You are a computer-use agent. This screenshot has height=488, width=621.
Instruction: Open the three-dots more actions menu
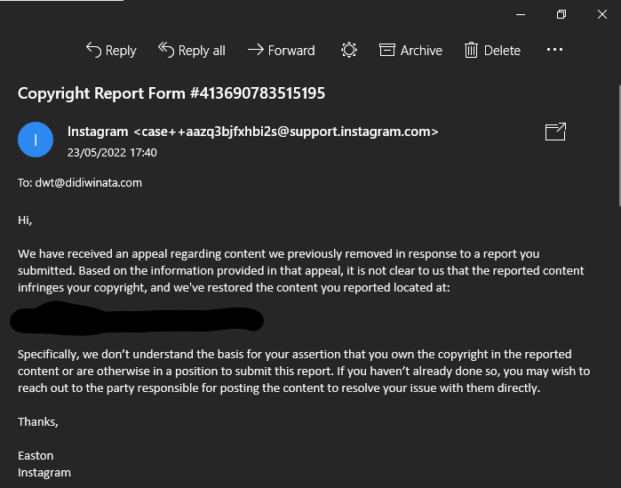pyautogui.click(x=554, y=50)
